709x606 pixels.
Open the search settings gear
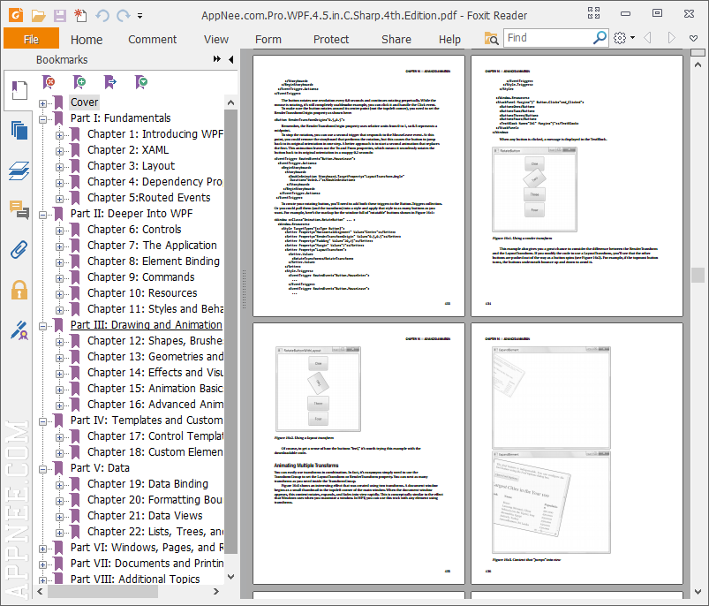(x=620, y=38)
